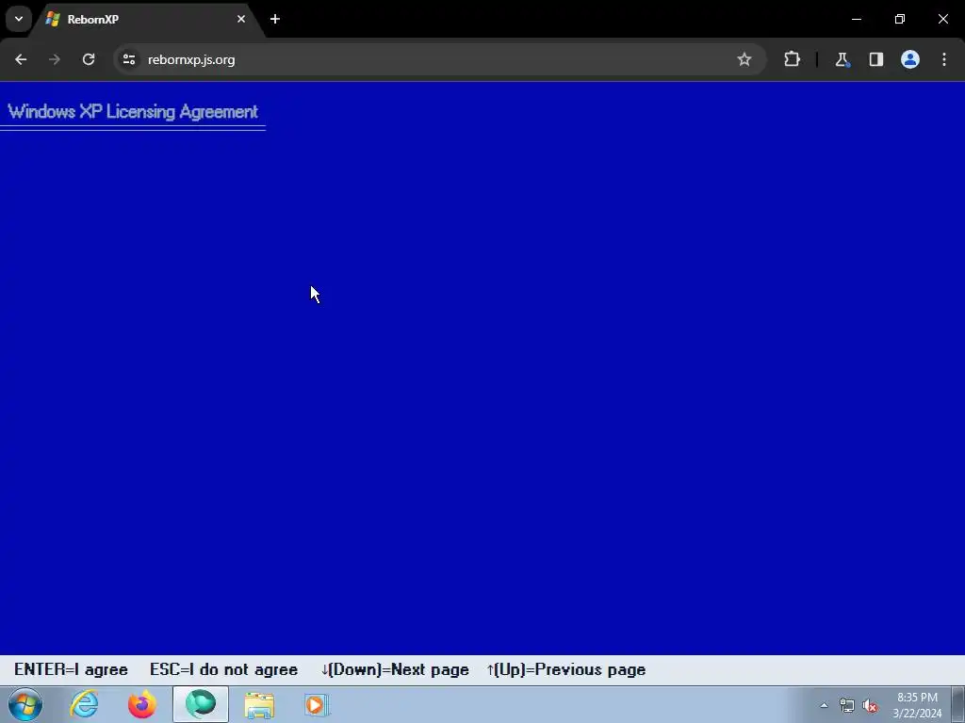Open Windows Explorer folder from taskbar

point(259,704)
